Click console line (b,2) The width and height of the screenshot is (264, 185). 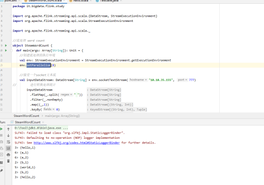tap(21, 172)
